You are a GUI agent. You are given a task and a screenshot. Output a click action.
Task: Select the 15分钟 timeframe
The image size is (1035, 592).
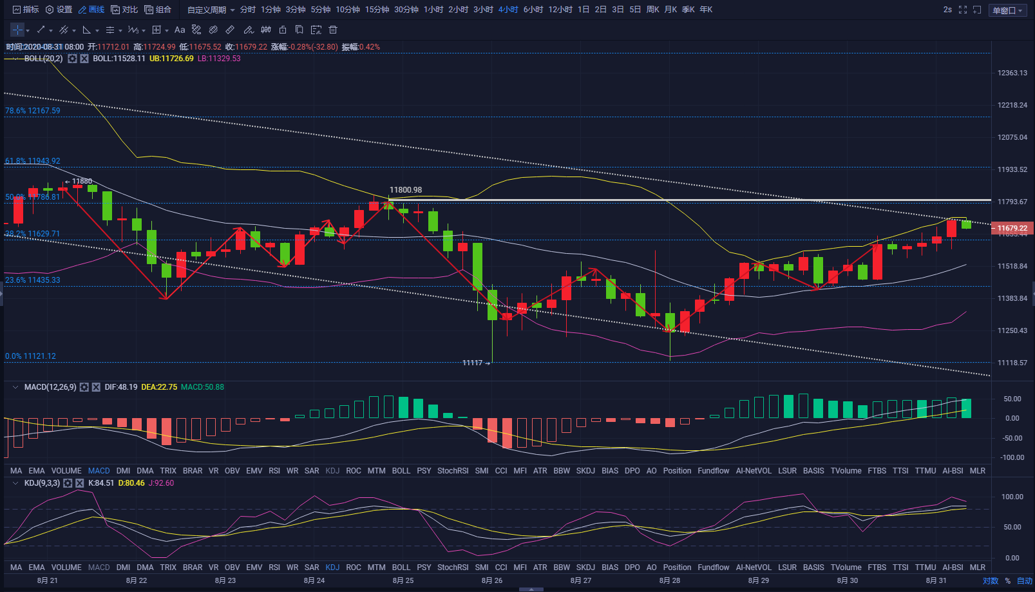pyautogui.click(x=377, y=10)
